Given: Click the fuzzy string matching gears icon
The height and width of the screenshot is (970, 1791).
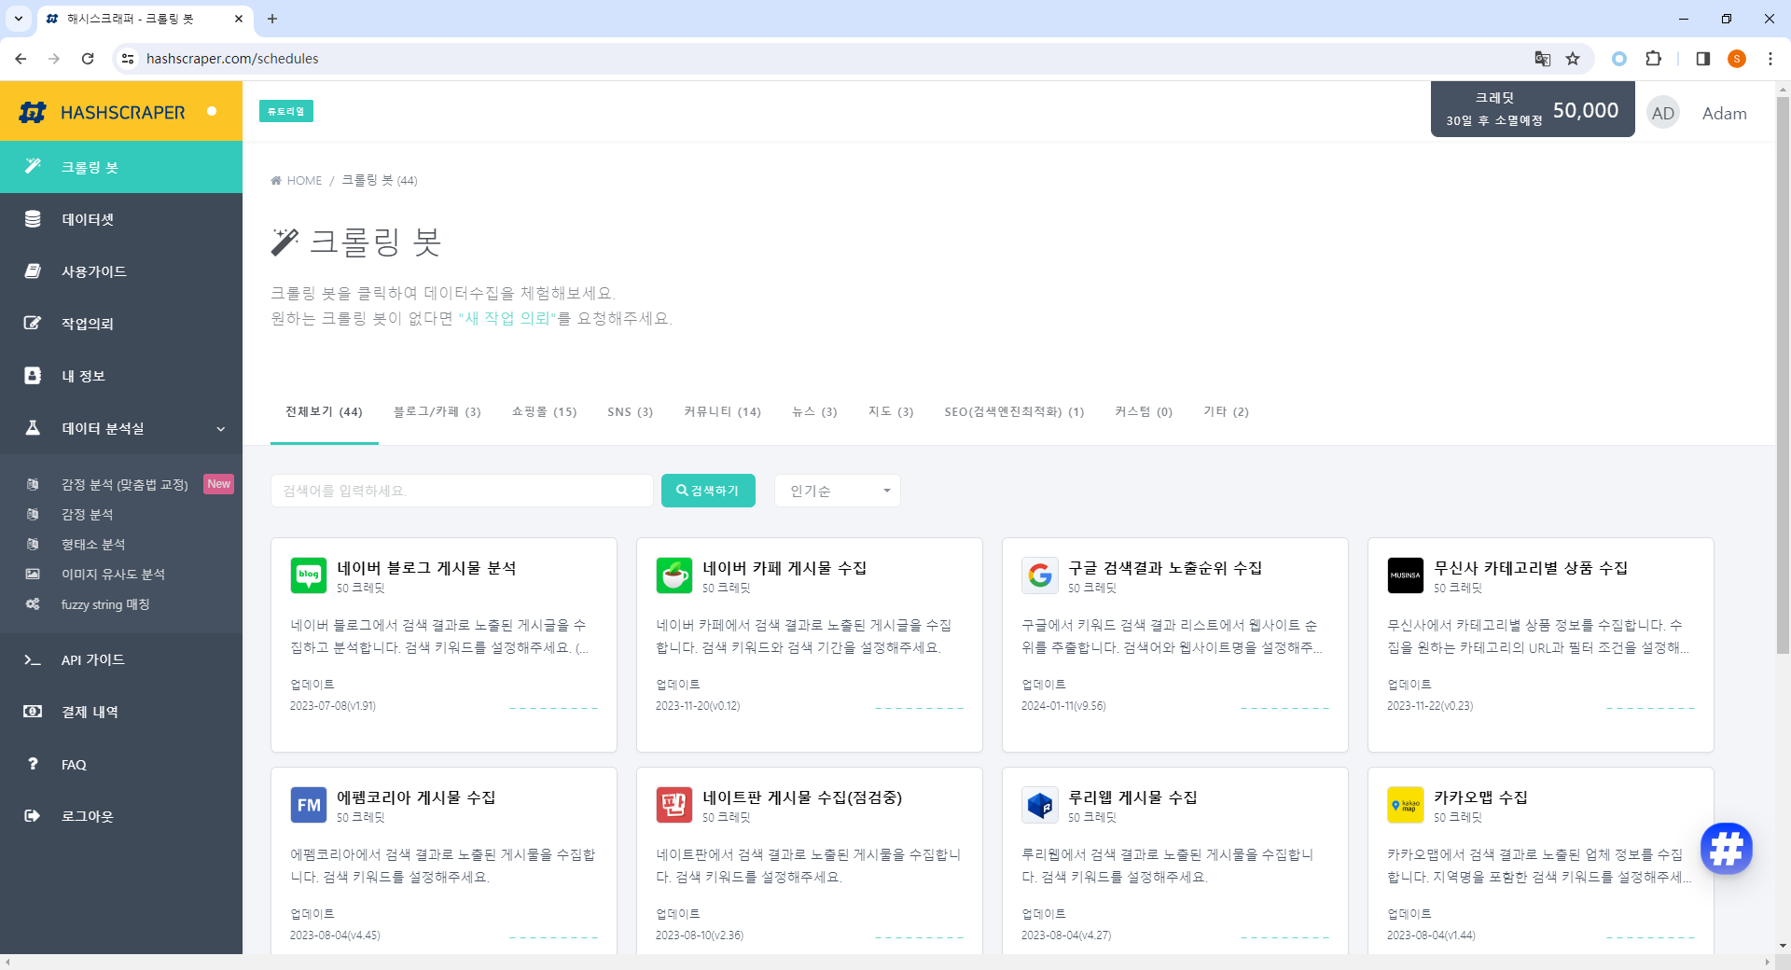Looking at the screenshot, I should coord(33,604).
